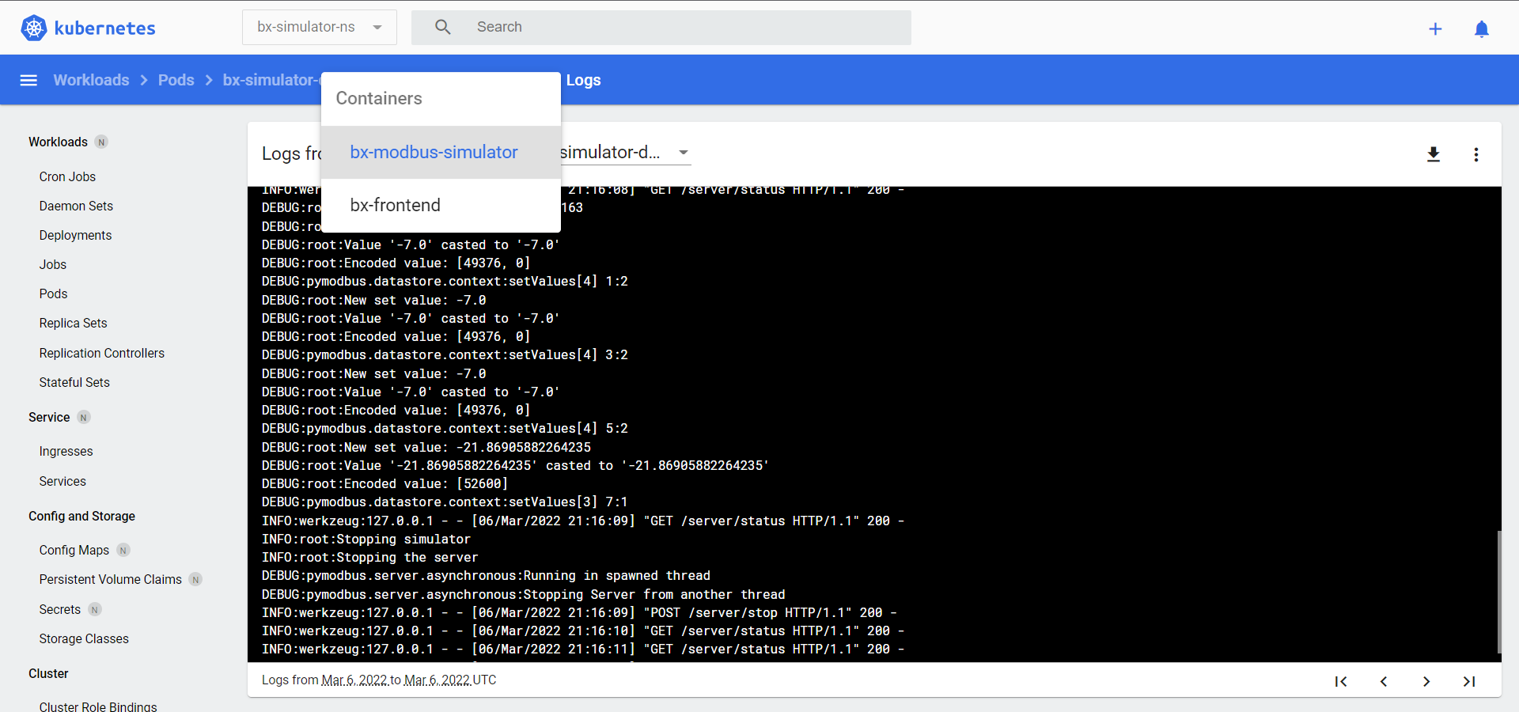Advance to the next log page
This screenshot has width=1519, height=712.
coord(1426,681)
